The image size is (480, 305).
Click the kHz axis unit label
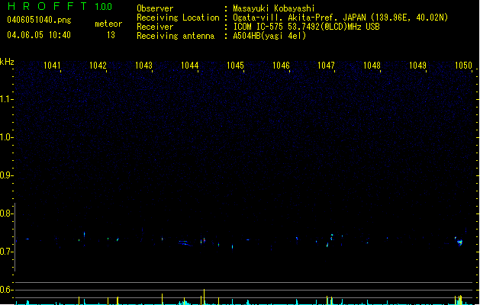(7, 62)
